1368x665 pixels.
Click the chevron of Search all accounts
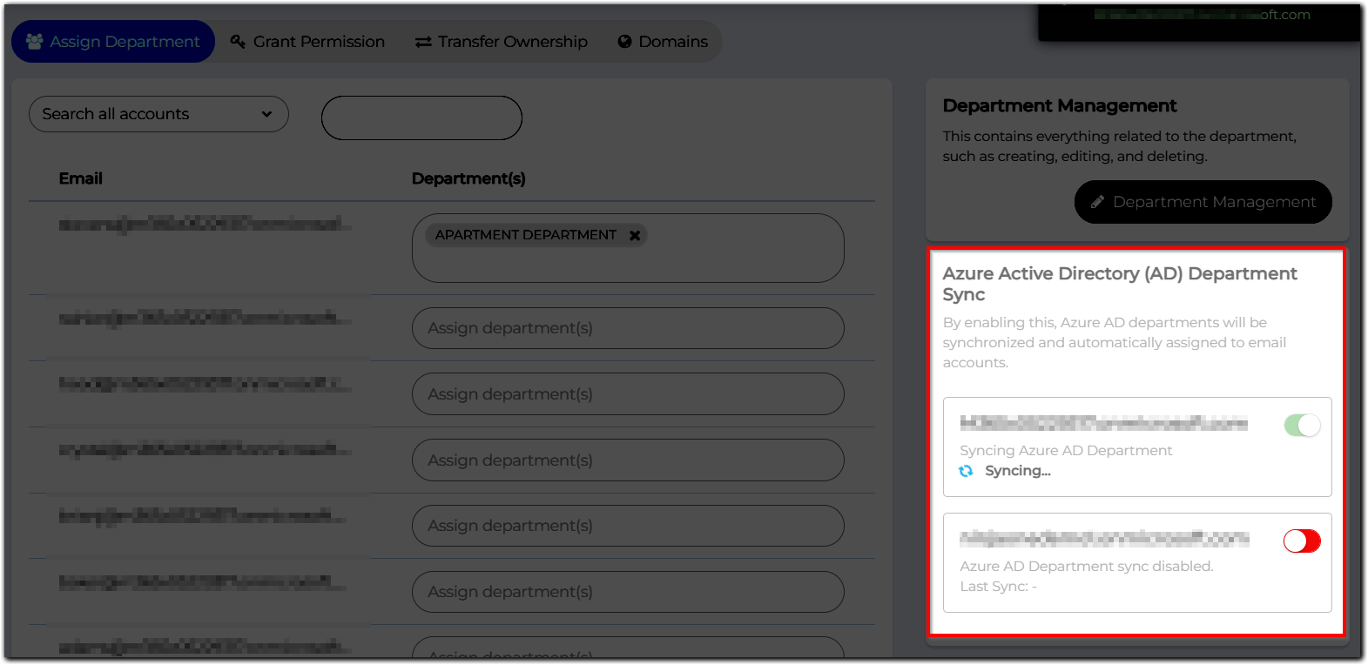point(266,114)
